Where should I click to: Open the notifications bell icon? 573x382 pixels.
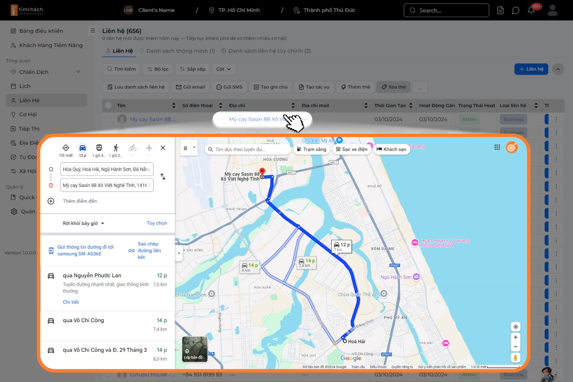(531, 10)
